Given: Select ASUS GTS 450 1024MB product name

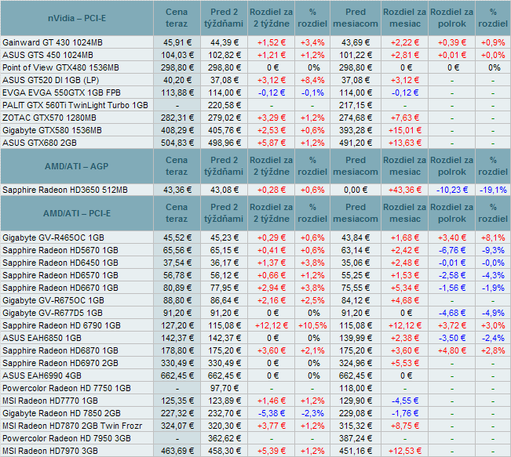Looking at the screenshot, I should click(48, 55).
